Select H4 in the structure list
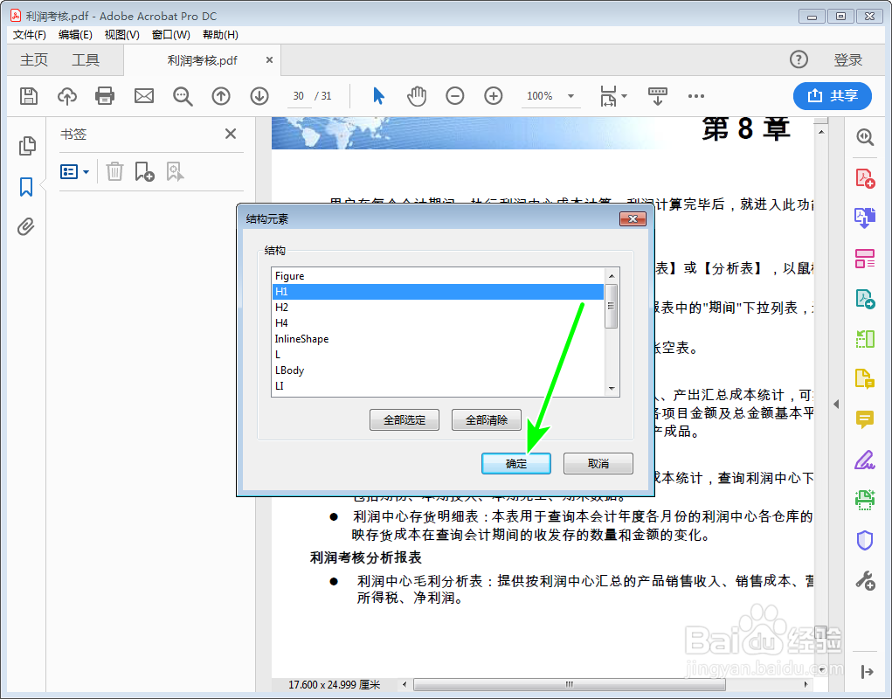The width and height of the screenshot is (892, 699). (x=438, y=323)
